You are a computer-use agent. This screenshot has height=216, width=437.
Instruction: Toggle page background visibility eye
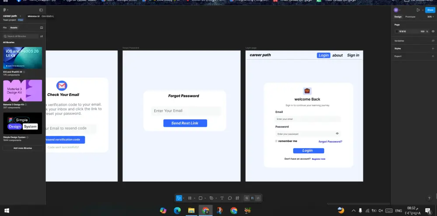click(433, 31)
